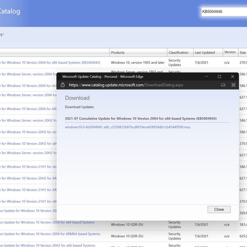Open Windows 10 Version 20H2 for ARM link

coord(28,178)
